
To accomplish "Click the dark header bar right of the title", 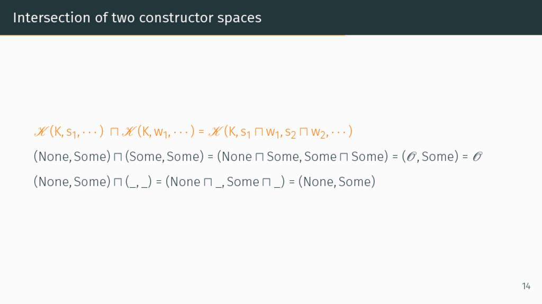I will [402, 17].
